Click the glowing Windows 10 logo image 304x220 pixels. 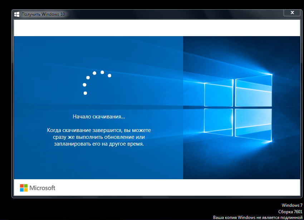coord(238,108)
